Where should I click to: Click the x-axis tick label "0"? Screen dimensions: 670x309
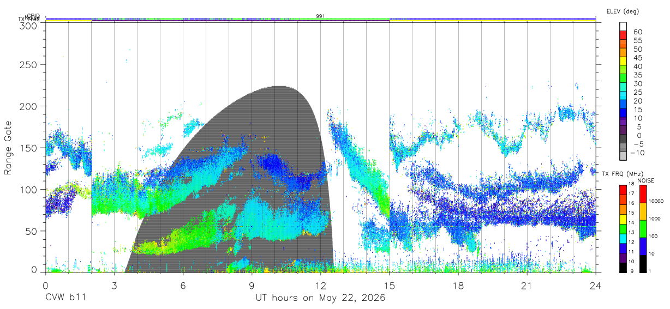pos(45,286)
